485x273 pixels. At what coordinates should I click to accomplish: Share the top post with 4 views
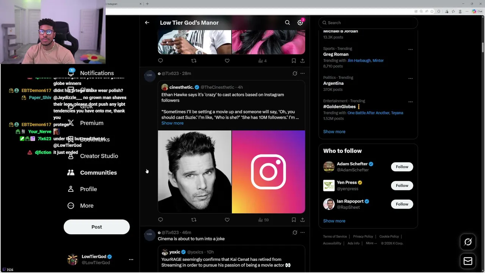(x=302, y=61)
